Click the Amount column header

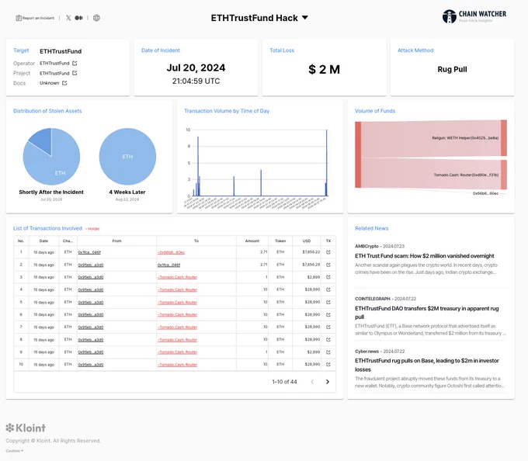click(x=252, y=241)
